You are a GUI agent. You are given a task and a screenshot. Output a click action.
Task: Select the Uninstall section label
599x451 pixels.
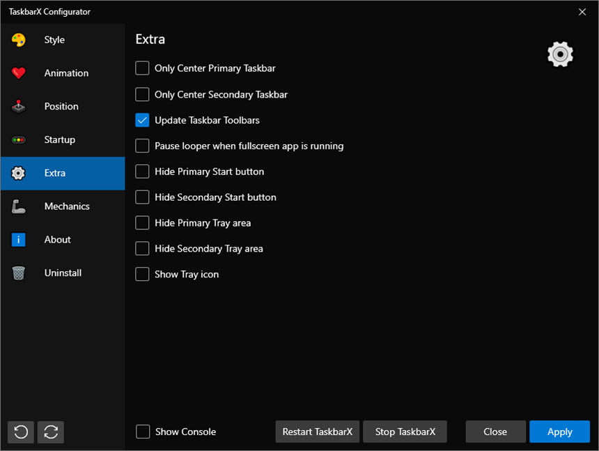pyautogui.click(x=63, y=273)
